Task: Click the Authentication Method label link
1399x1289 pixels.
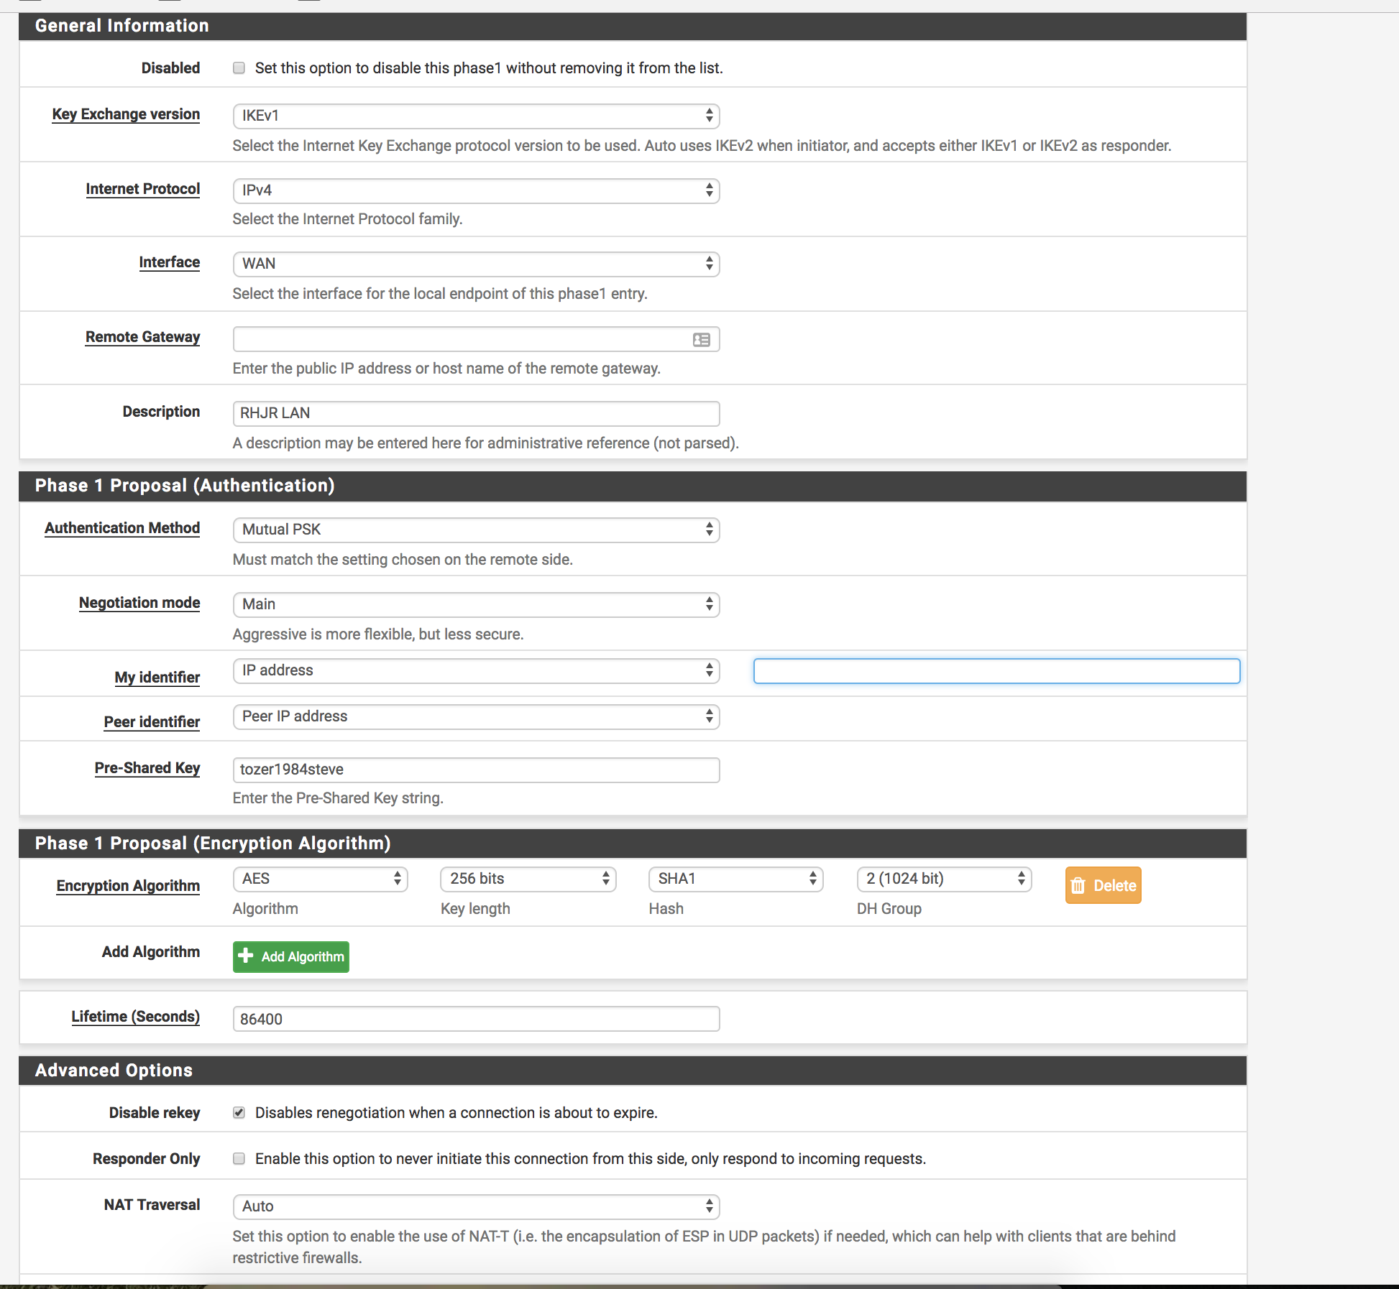Action: [x=122, y=528]
